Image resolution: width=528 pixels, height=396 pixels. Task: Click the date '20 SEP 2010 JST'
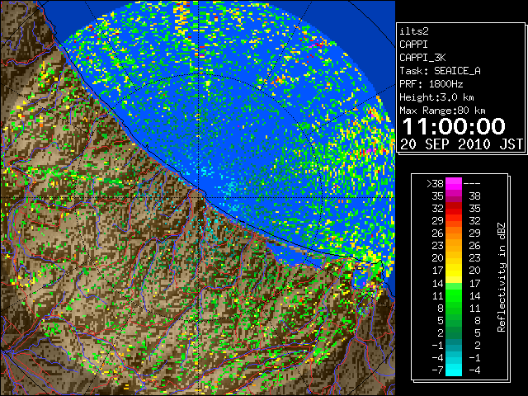(x=462, y=144)
